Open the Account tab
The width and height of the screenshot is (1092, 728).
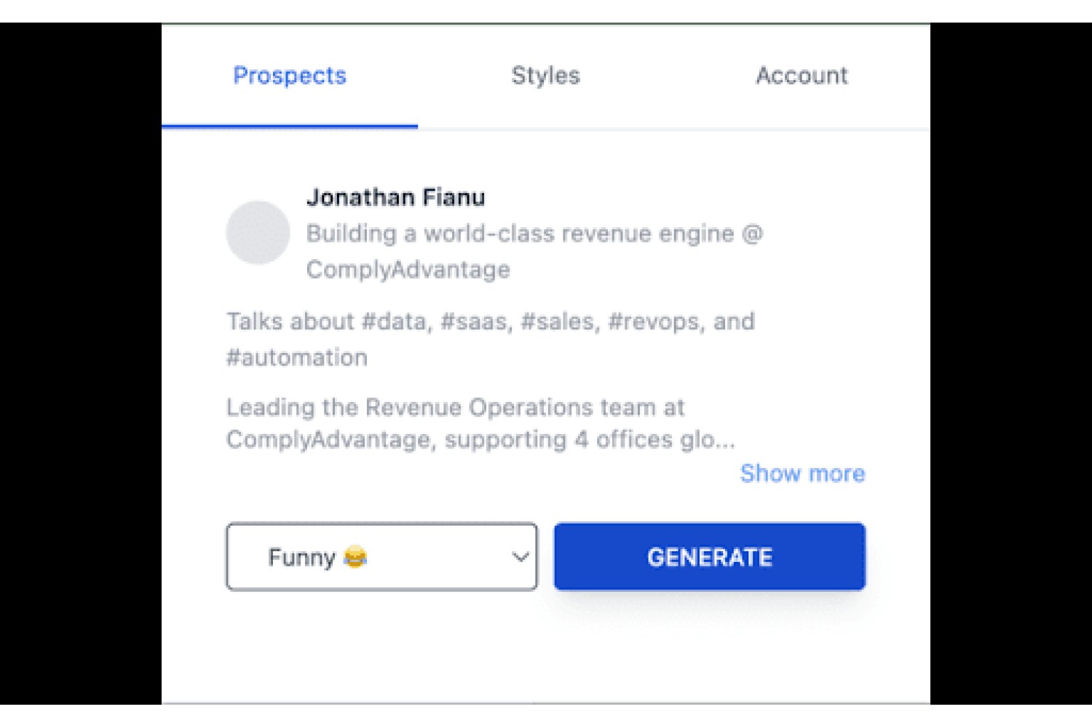[802, 75]
